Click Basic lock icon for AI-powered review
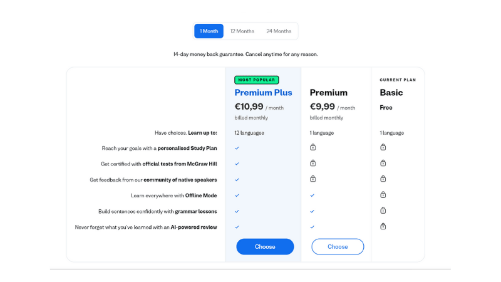501x282 pixels. 383,226
